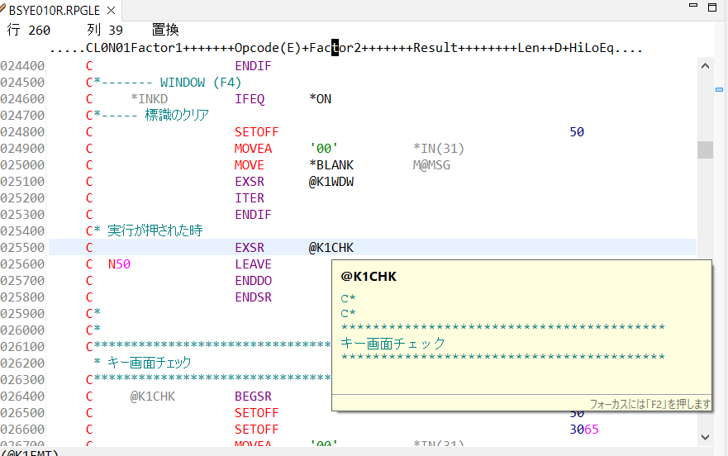Click EXSR on line 025100
This screenshot has height=456, width=728.
(250, 182)
